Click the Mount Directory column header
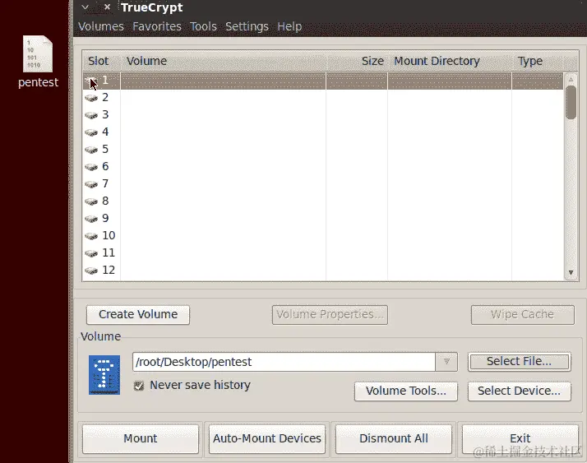Viewport: 587px width, 463px height. click(450, 61)
